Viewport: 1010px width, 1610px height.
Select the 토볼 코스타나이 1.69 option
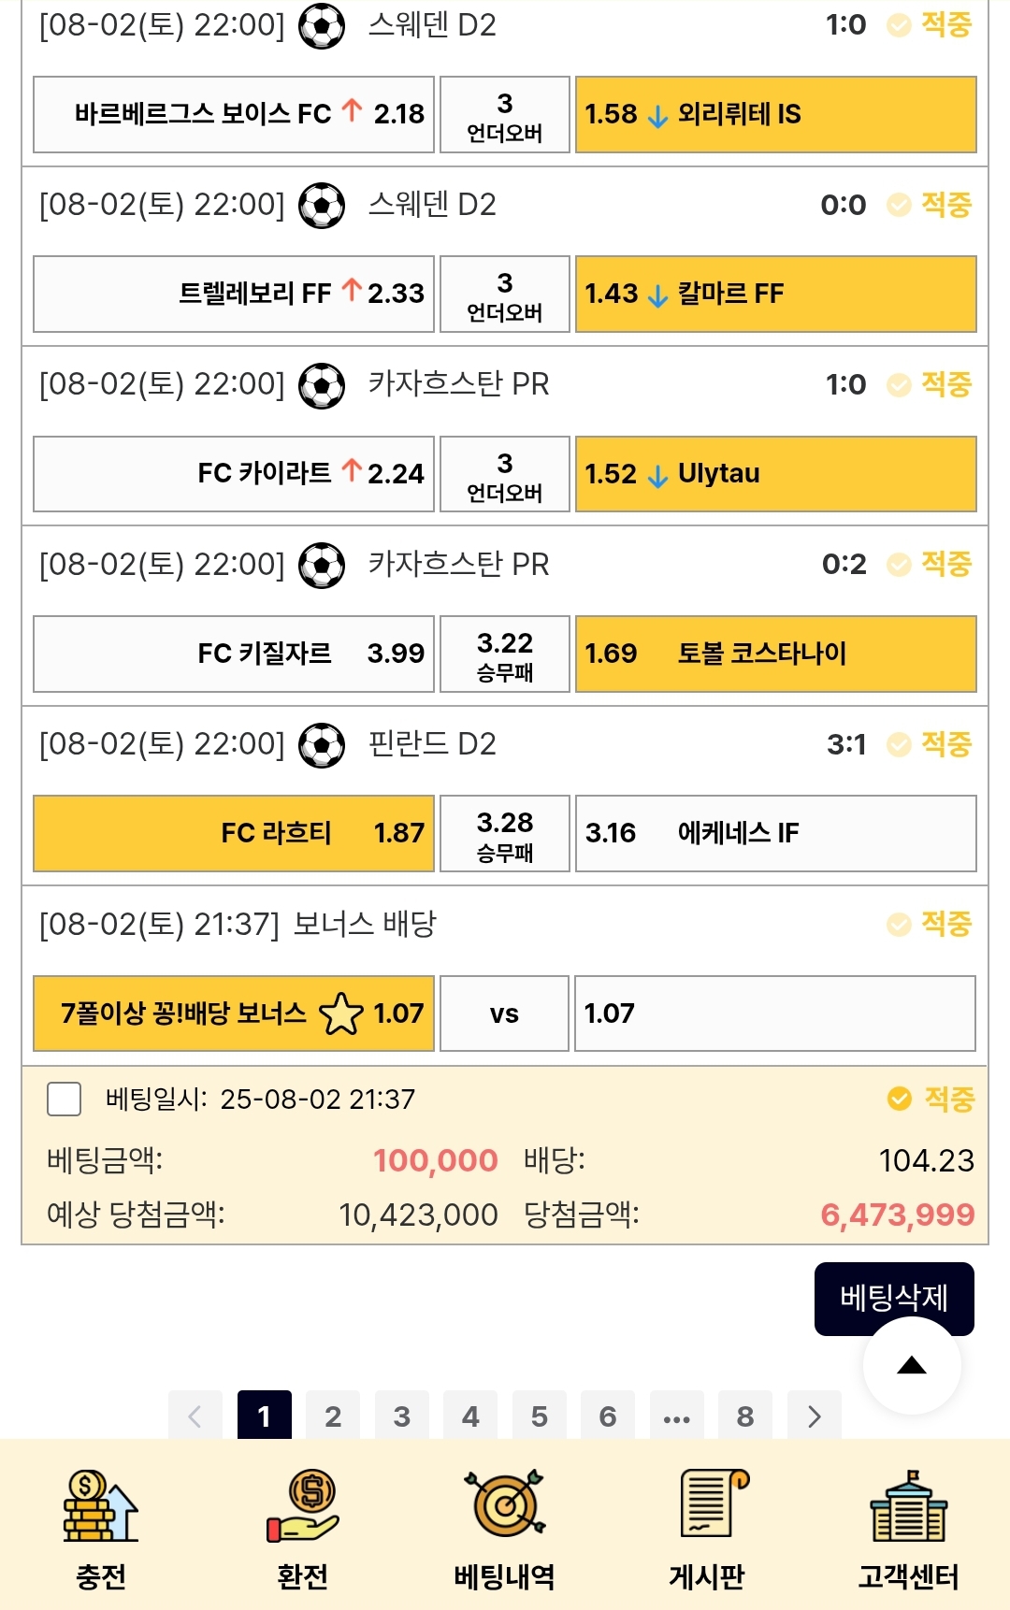click(x=775, y=654)
